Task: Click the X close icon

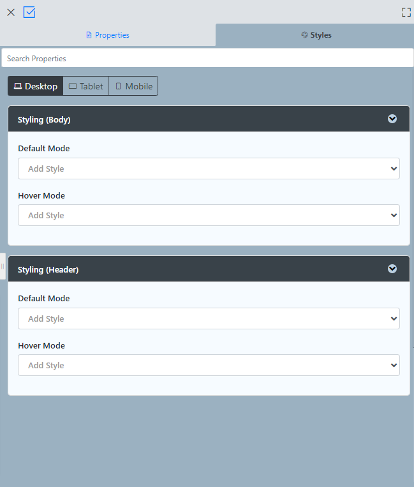Action: (x=11, y=12)
